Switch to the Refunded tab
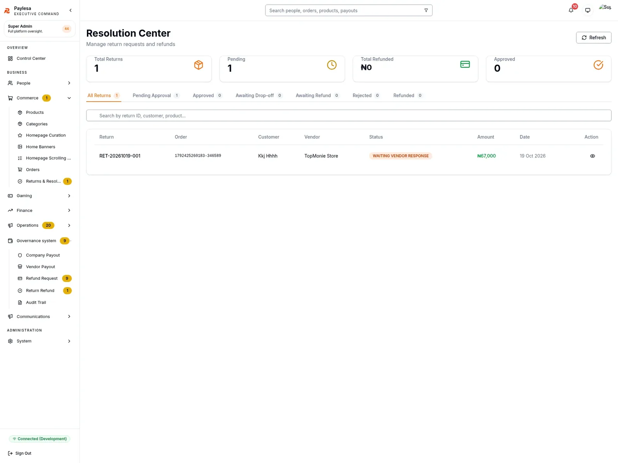 408,96
